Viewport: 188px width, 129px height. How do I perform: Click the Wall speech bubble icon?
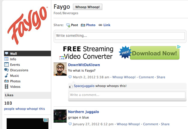tap(7, 53)
